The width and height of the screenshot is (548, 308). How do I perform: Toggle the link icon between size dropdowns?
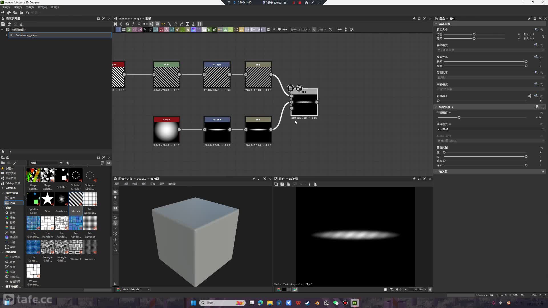click(314, 29)
